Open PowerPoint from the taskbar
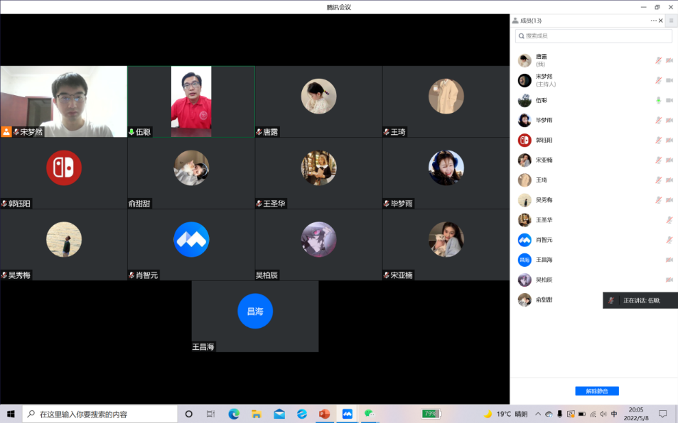This screenshot has height=423, width=678. tap(324, 414)
